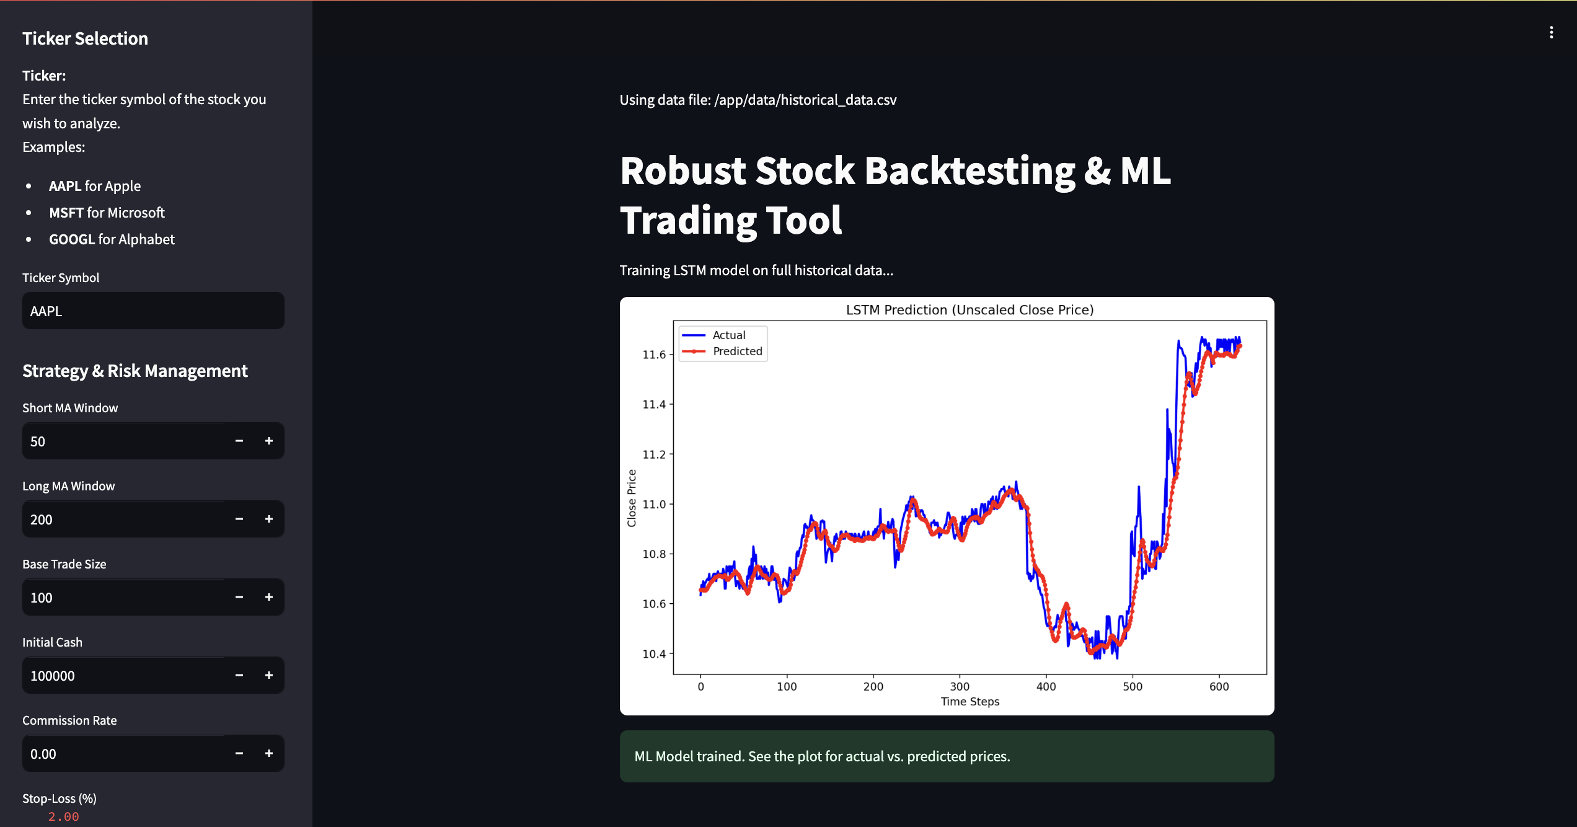The height and width of the screenshot is (827, 1577).
Task: Decrement the Long MA Window value
Action: coord(239,519)
